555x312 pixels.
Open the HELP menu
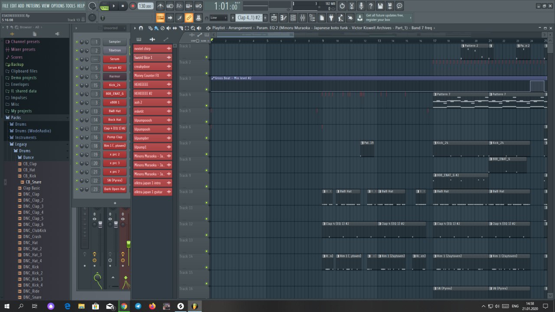(81, 6)
